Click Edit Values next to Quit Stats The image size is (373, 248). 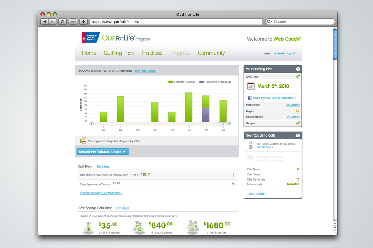pyautogui.click(x=103, y=167)
